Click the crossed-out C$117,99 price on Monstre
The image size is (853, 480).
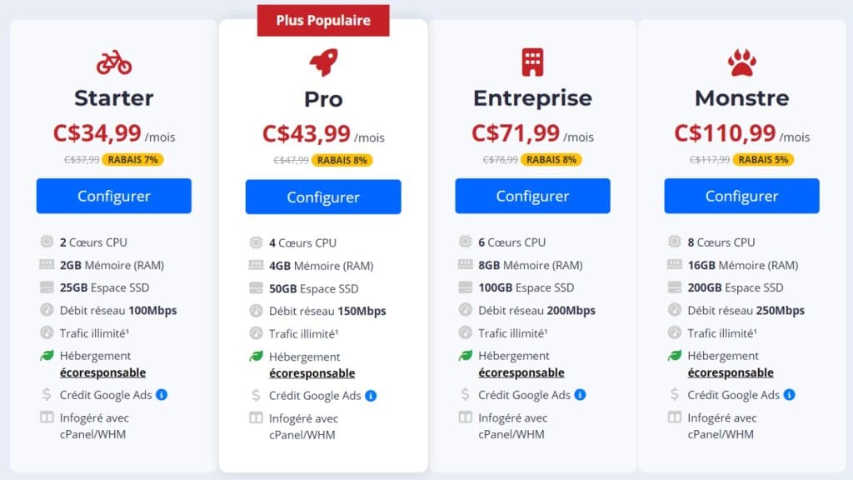point(709,159)
